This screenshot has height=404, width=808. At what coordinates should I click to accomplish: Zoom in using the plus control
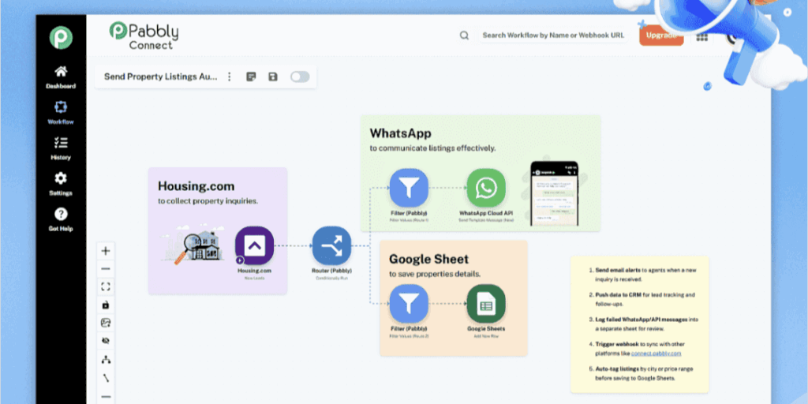[x=106, y=251]
